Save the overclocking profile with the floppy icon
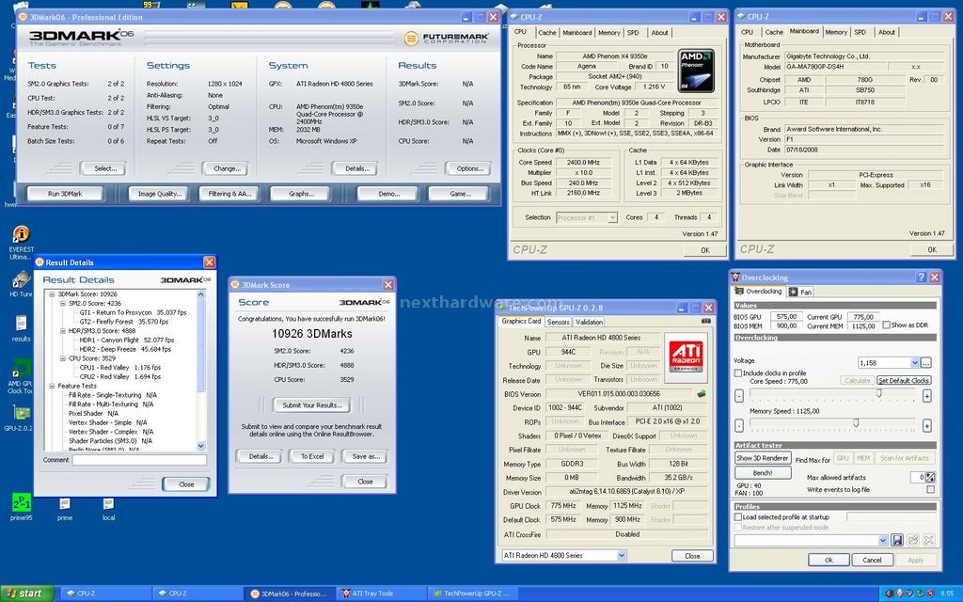The width and height of the screenshot is (963, 602). tap(897, 540)
